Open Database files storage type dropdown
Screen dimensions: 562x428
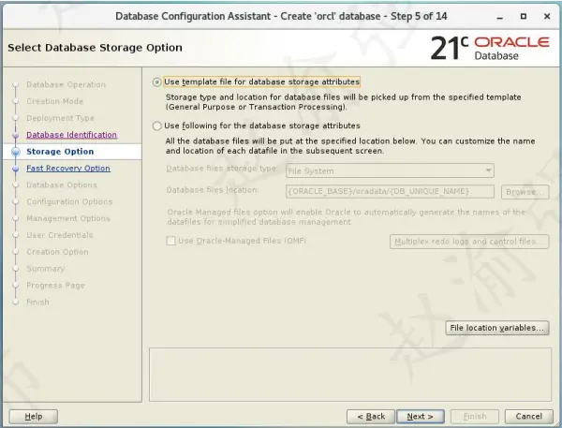tap(390, 170)
